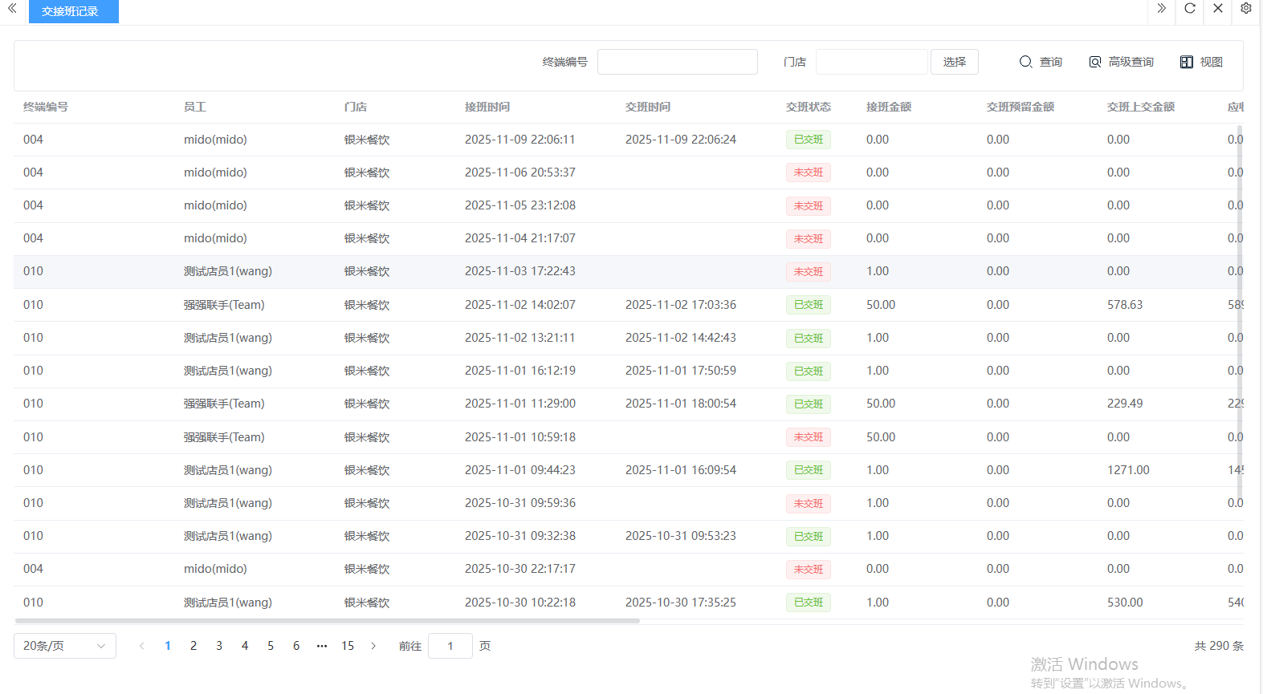
Task: Click the 查询 search button
Action: 1041,62
